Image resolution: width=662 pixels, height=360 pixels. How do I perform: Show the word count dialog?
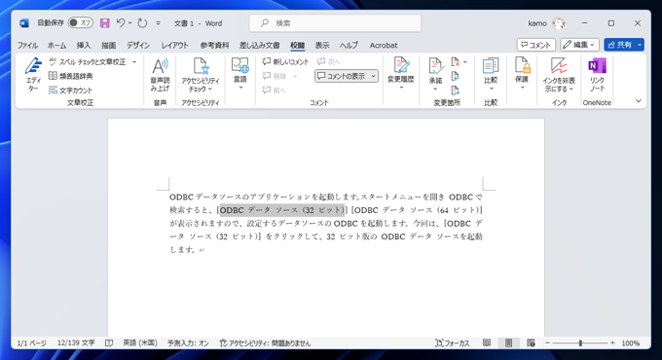pos(70,90)
